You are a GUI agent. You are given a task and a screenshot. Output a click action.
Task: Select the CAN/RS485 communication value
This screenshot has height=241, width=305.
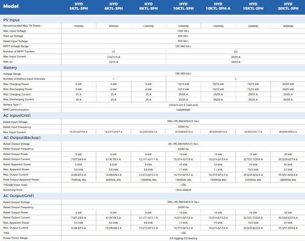(x=183, y=110)
